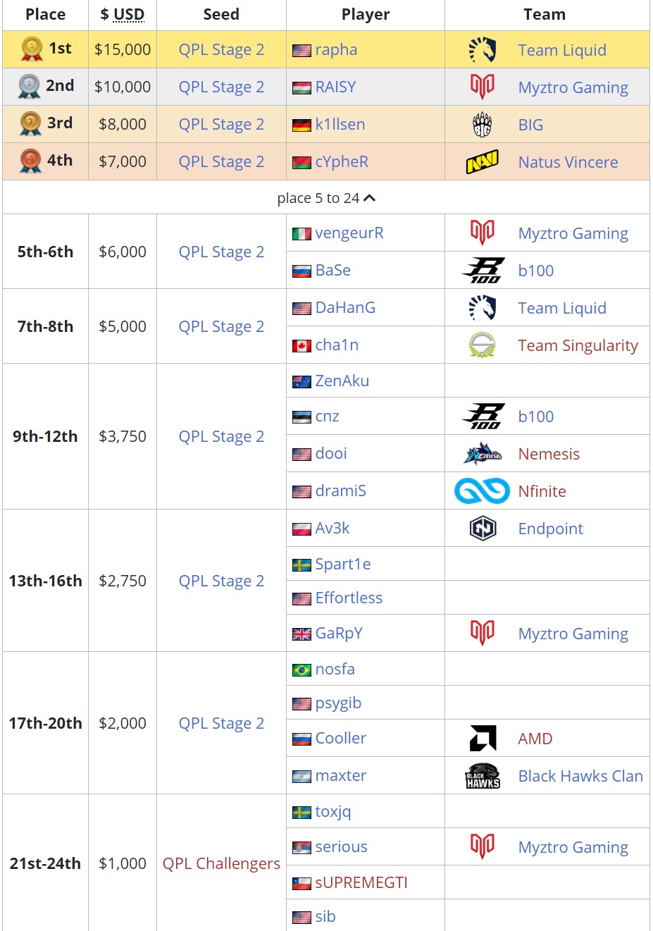Open player page for k1llsen
This screenshot has height=931, width=653.
click(x=340, y=125)
